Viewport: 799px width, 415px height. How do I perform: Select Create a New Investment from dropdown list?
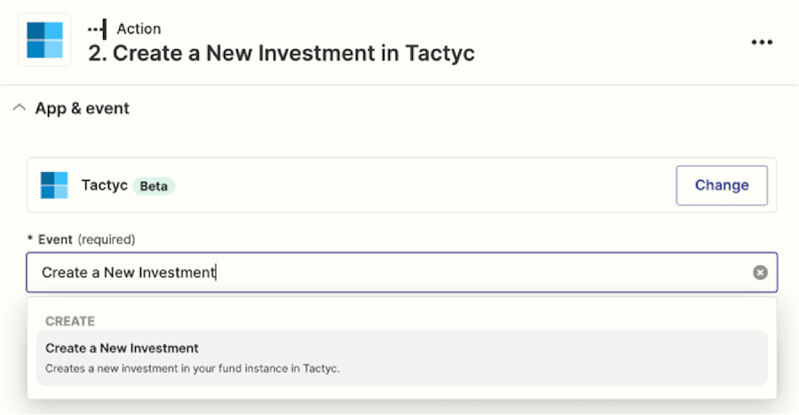pyautogui.click(x=401, y=358)
